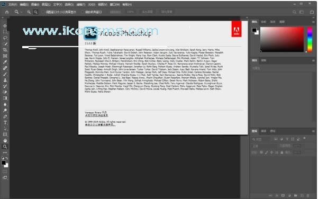Open the Filter menu
Viewport: 318px width, 199px height.
pos(81,4)
